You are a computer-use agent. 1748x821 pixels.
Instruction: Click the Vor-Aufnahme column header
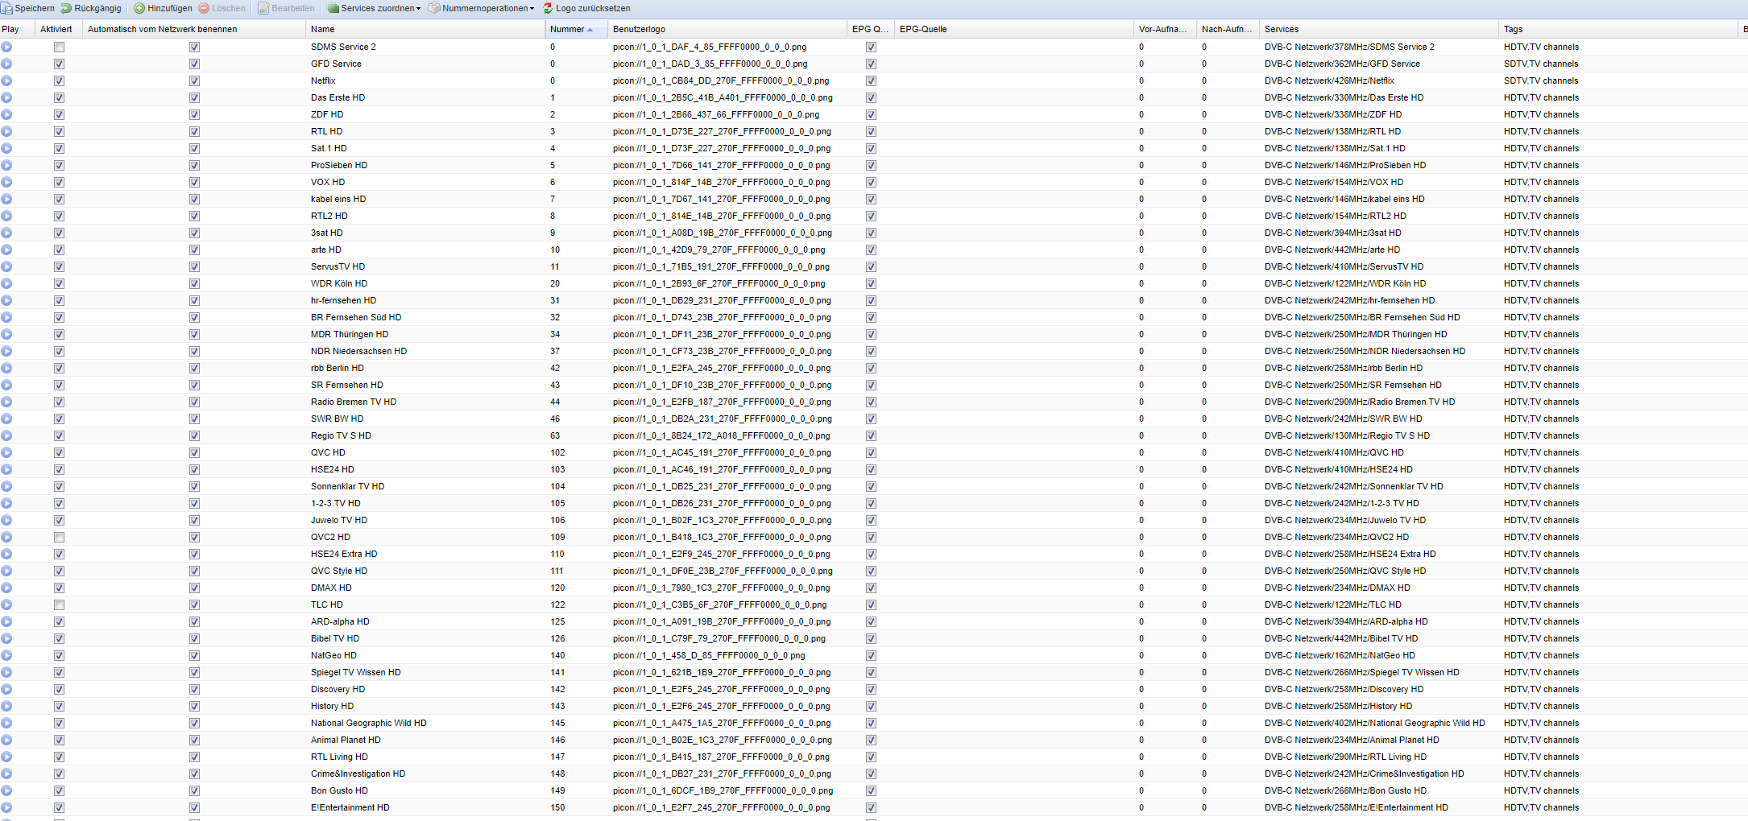[x=1165, y=29]
